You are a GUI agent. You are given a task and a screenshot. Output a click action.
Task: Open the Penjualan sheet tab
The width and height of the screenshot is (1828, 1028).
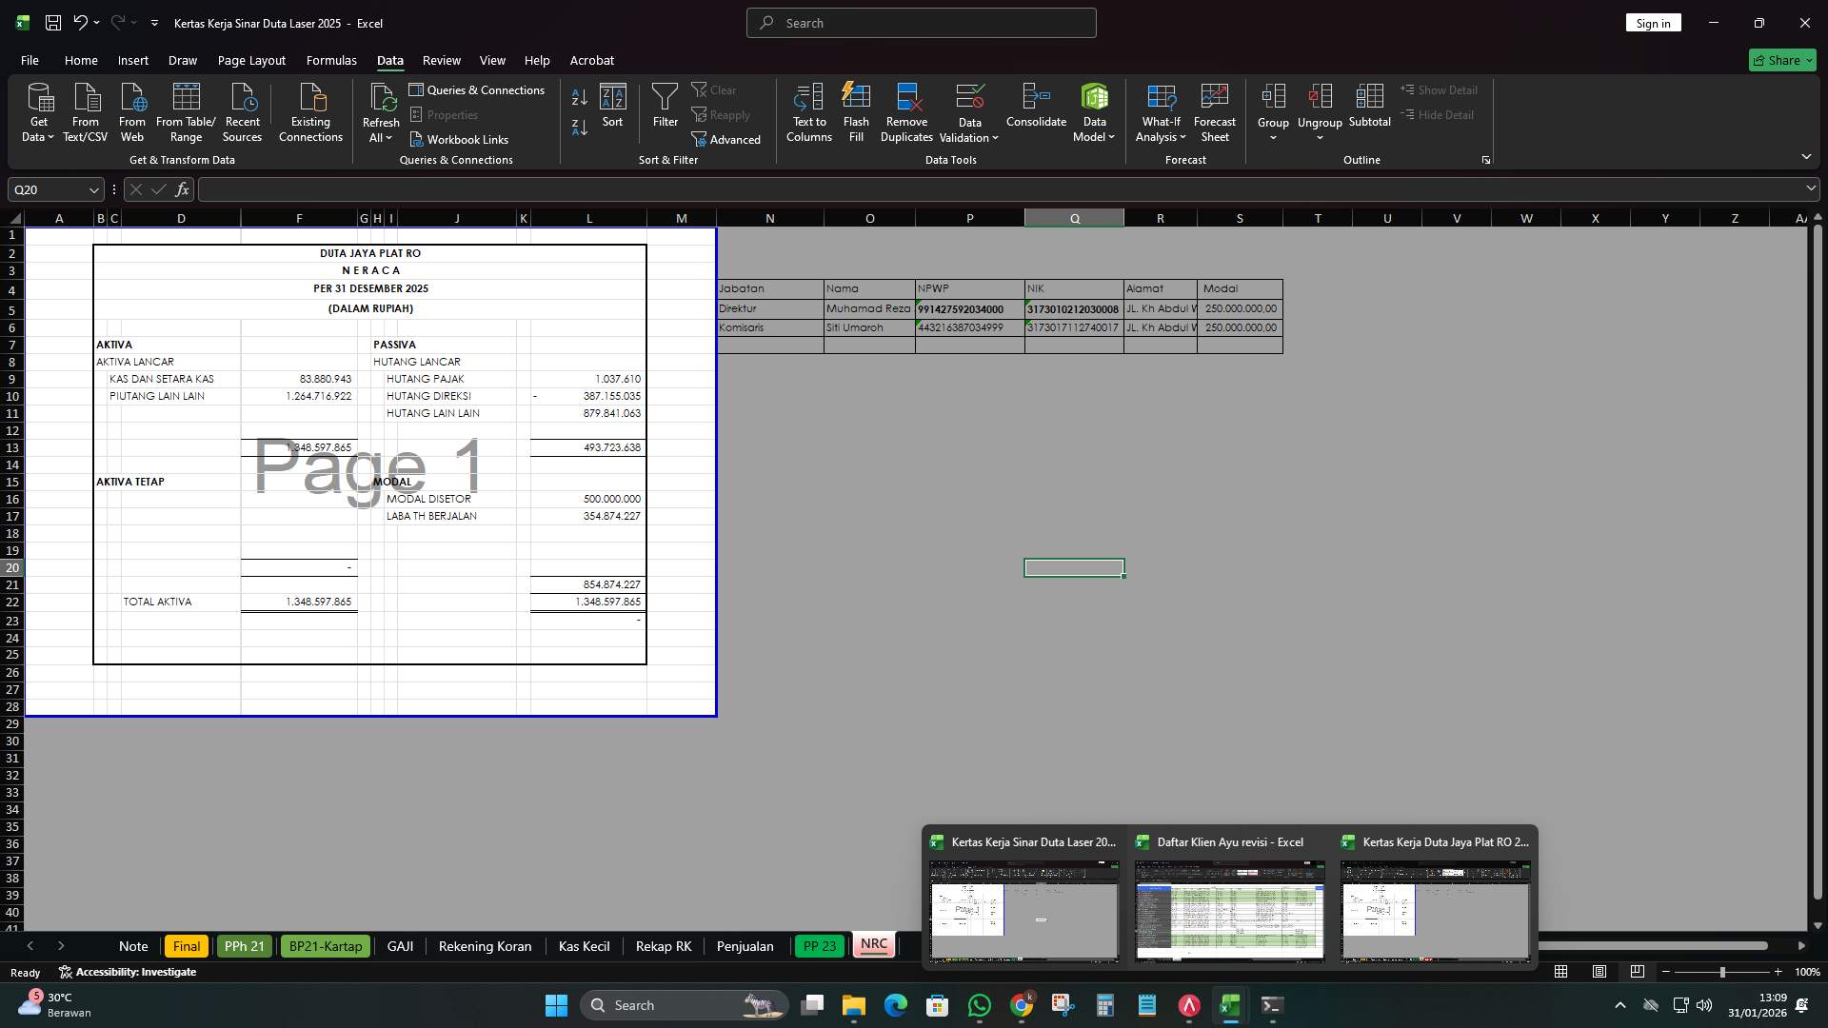[745, 946]
